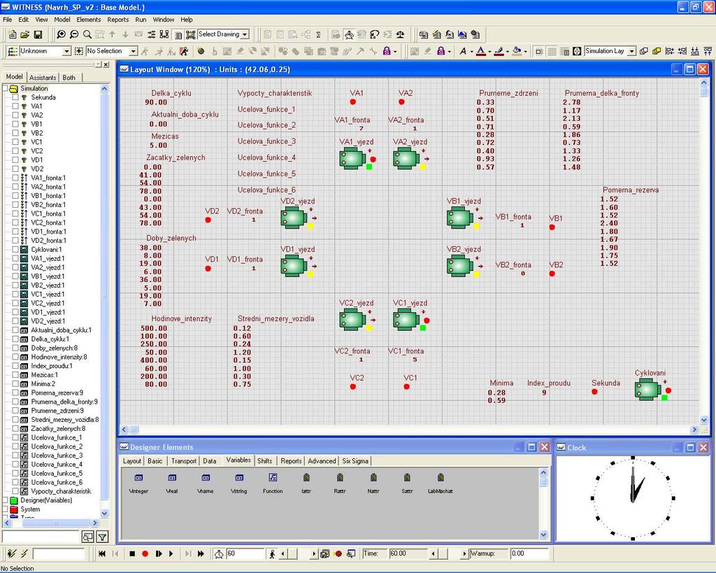The height and width of the screenshot is (573, 716).
Task: Check the VB2 element checkbox
Action: coord(15,133)
